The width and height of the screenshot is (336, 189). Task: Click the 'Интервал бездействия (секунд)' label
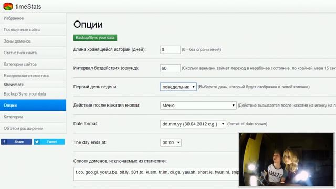coord(106,68)
